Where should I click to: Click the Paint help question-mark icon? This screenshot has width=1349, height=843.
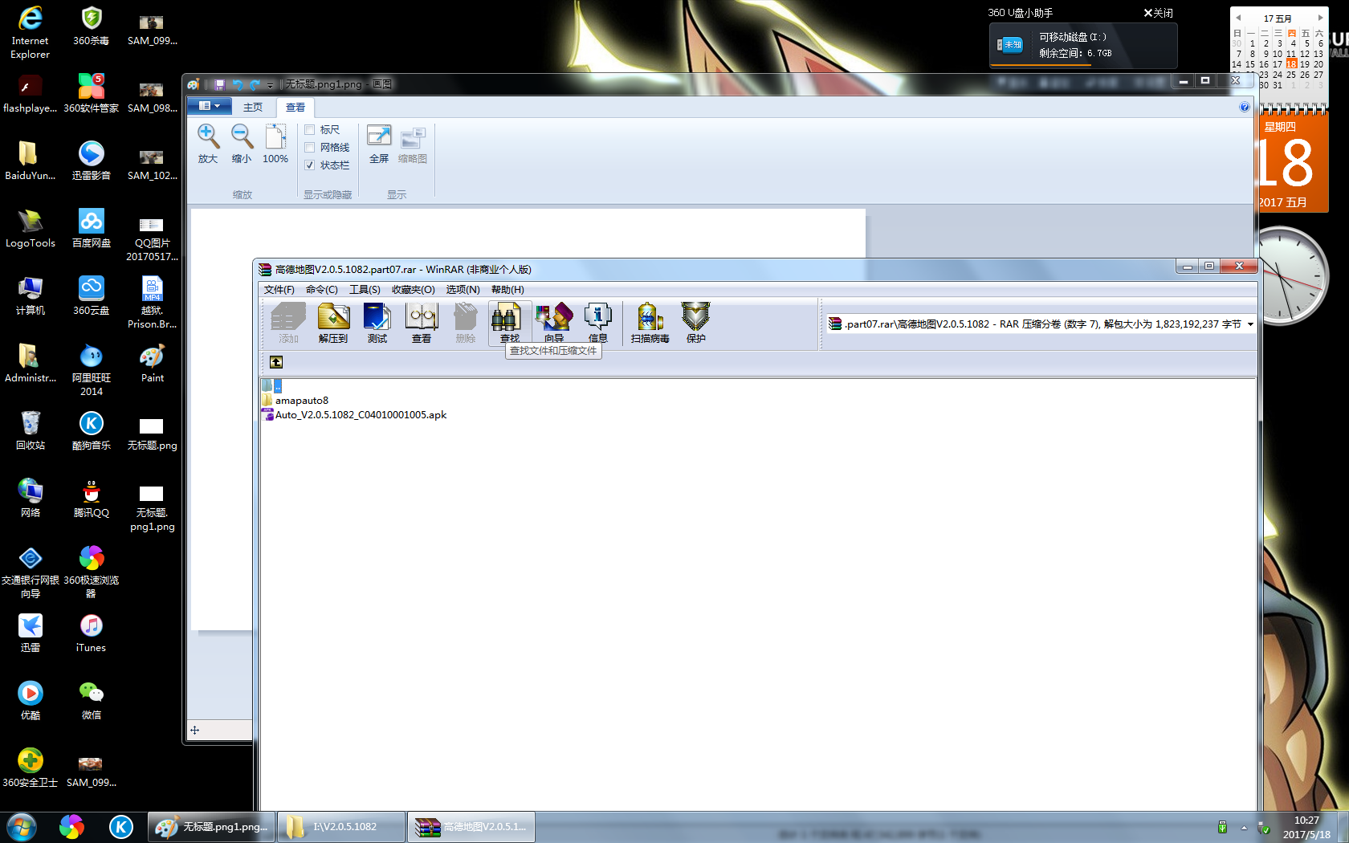click(x=1244, y=107)
